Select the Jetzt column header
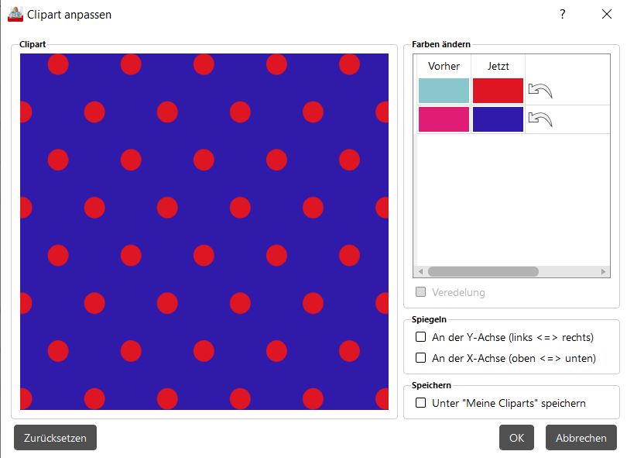Screen dimensions: 627x458 (498, 66)
